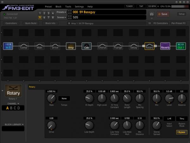Image resolution: width=190 pixels, height=143 pixels.
Task: Click the info icon beside Amp 1 label
Action: [69, 23]
